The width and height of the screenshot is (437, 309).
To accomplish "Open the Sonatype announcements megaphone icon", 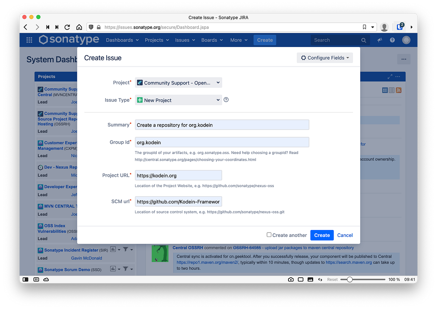I will pos(379,40).
